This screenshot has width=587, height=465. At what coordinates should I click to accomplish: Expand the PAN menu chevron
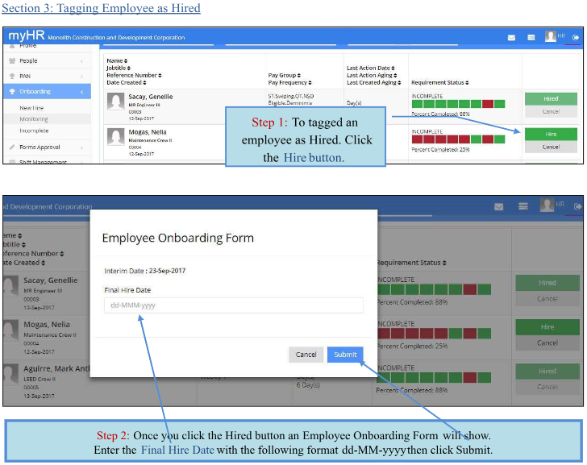pos(81,77)
